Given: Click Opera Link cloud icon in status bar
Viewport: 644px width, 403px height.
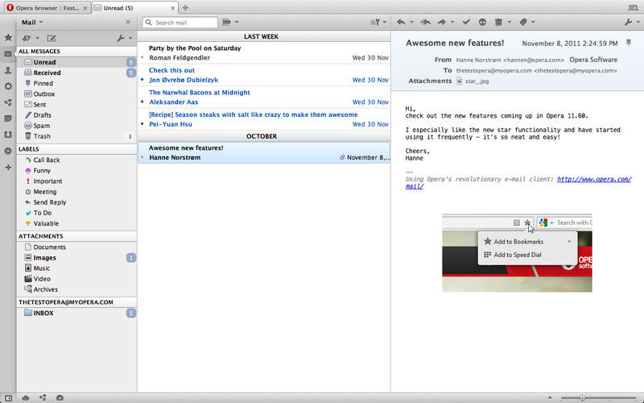Looking at the screenshot, I should point(26,398).
